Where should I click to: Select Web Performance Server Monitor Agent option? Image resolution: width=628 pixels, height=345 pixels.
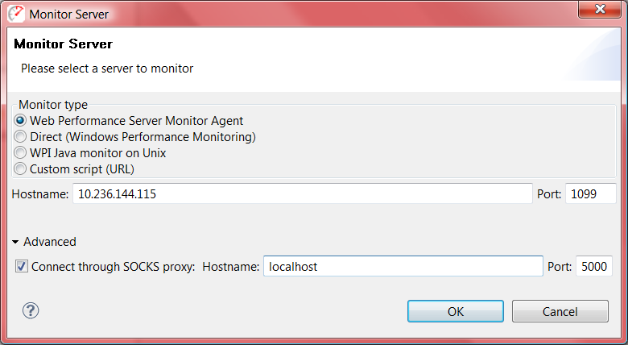(20, 120)
